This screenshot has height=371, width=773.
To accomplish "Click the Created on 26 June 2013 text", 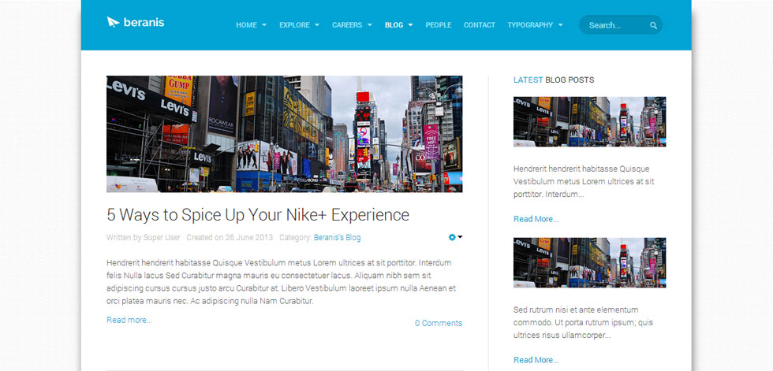I will [x=230, y=238].
